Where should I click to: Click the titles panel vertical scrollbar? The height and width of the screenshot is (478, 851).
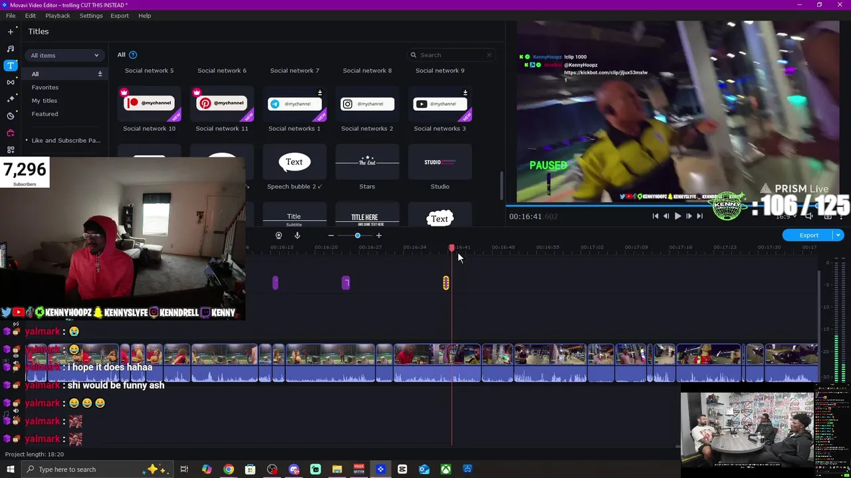pos(501,185)
